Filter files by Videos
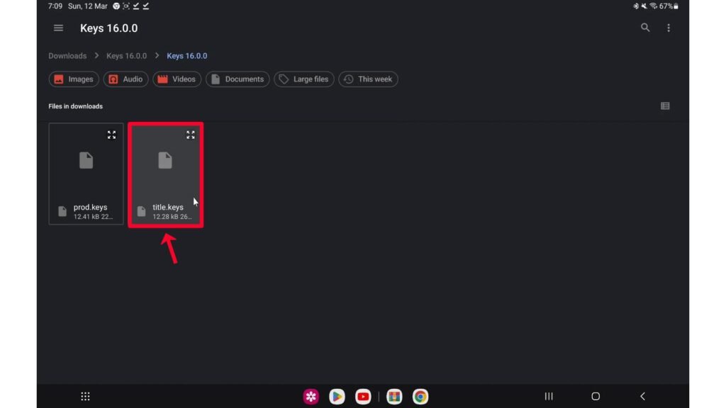 177,79
